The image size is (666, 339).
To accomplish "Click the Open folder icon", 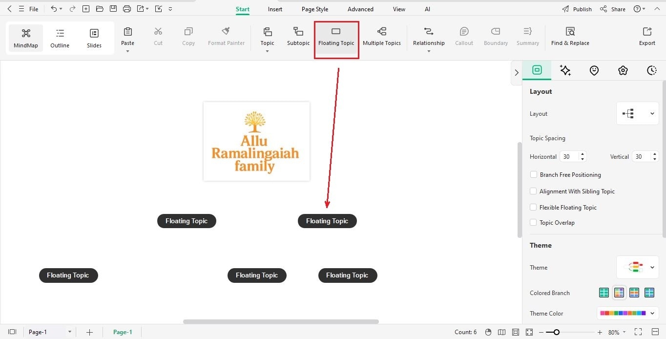I will 100,9.
